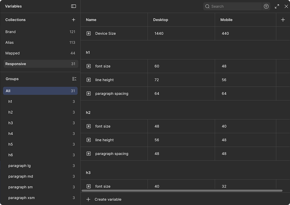290x205 pixels.
Task: Select the h4 group in sidebar
Action: (40, 134)
